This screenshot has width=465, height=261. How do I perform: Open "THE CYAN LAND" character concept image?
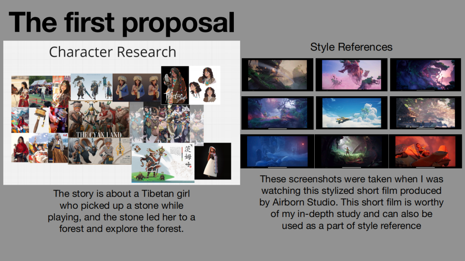pos(99,119)
